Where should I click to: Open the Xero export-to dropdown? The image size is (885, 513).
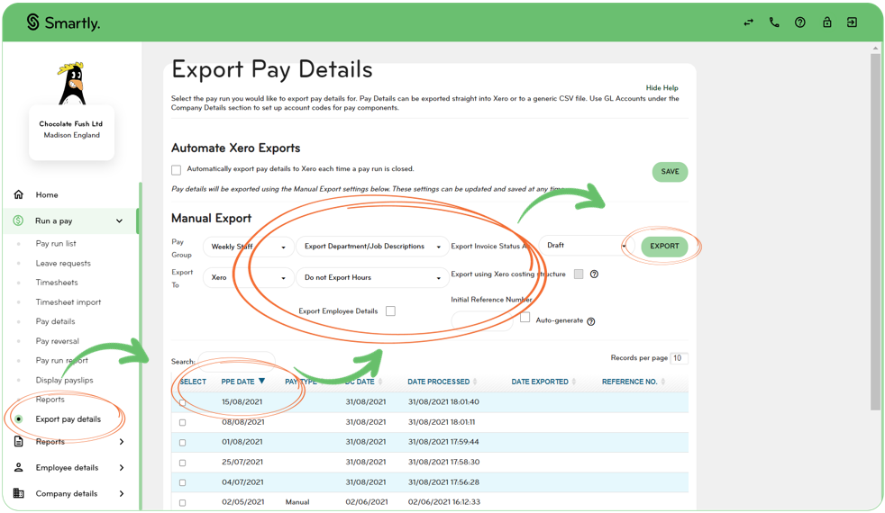coord(249,277)
